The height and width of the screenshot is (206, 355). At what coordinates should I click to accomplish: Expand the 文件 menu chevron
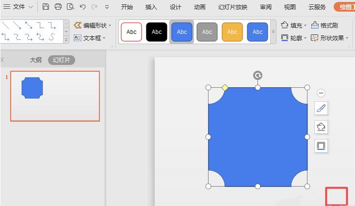point(31,7)
